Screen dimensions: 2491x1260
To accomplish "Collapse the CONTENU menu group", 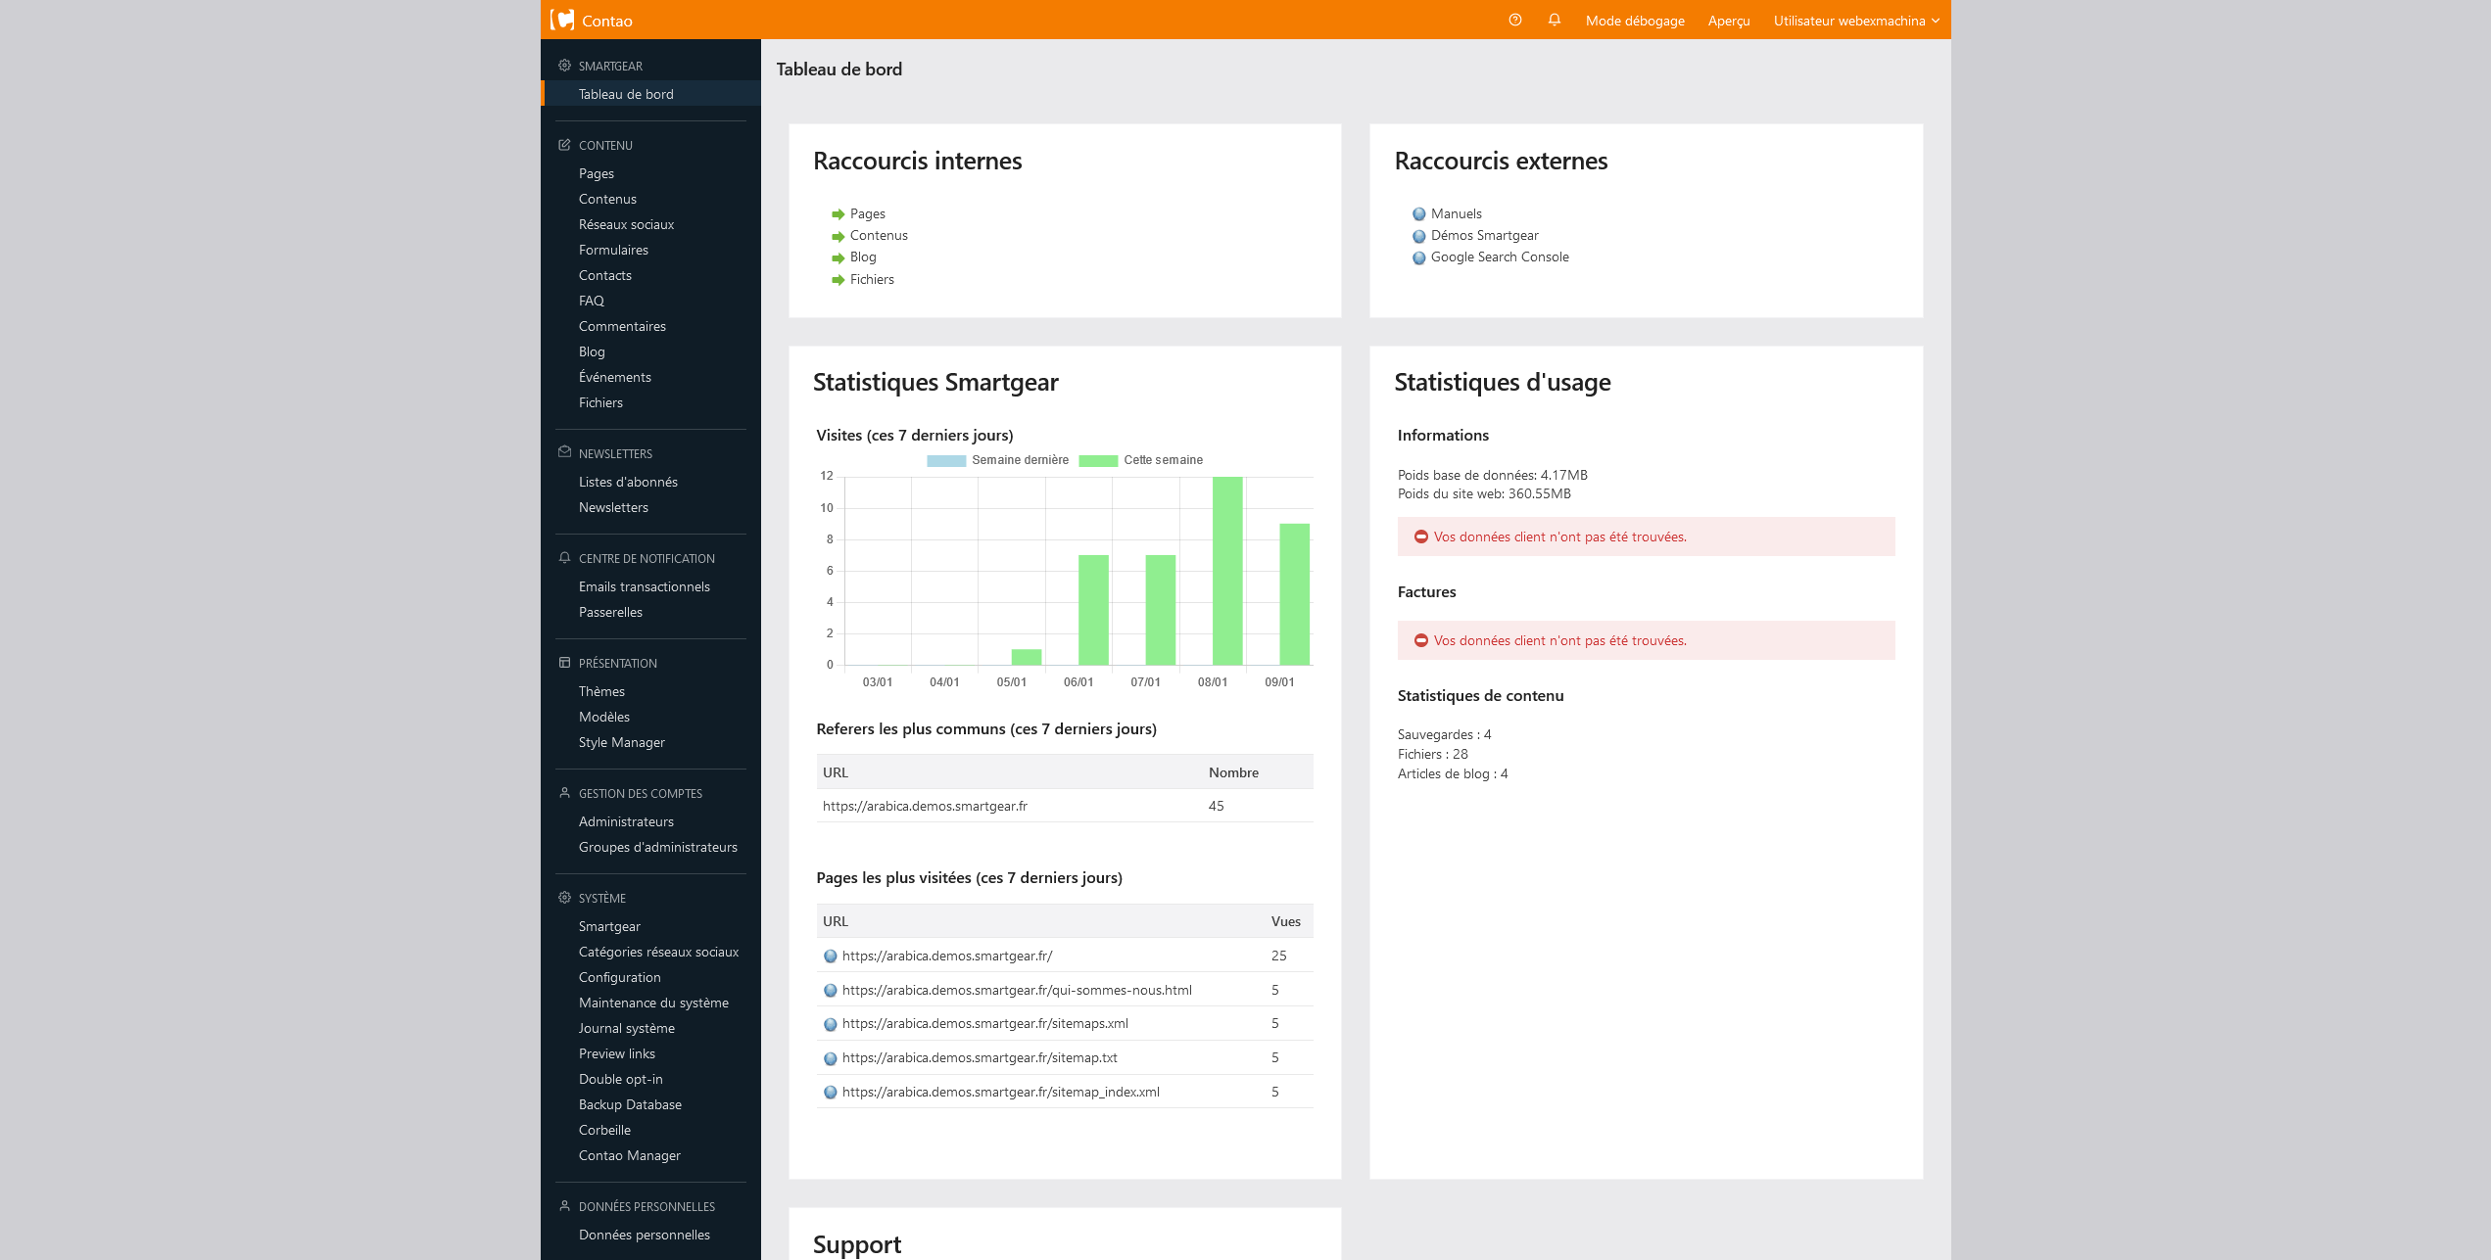I will click(x=605, y=146).
